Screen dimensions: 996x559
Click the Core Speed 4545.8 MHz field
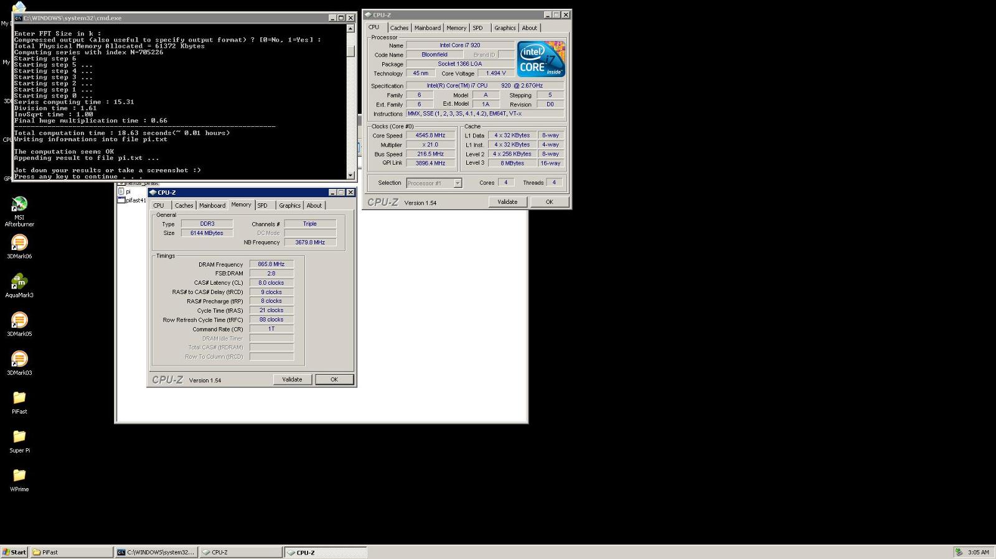click(x=430, y=136)
